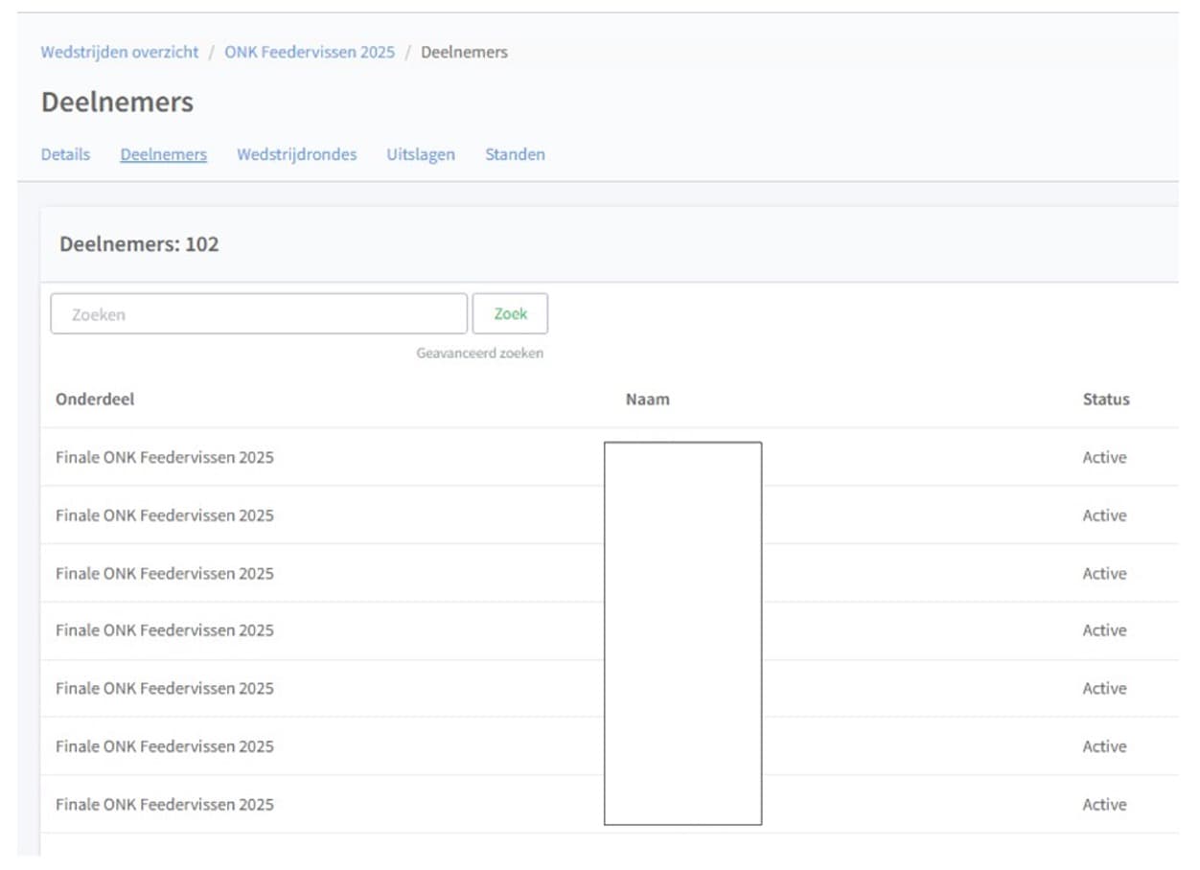Image resolution: width=1200 pixels, height=870 pixels.
Task: Click the large Deelnemers page title
Action: tap(117, 103)
